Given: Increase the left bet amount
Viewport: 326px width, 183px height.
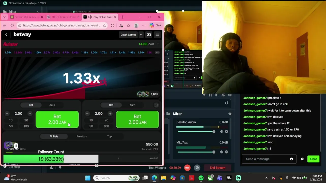Looking at the screenshot, I should coord(30,114).
